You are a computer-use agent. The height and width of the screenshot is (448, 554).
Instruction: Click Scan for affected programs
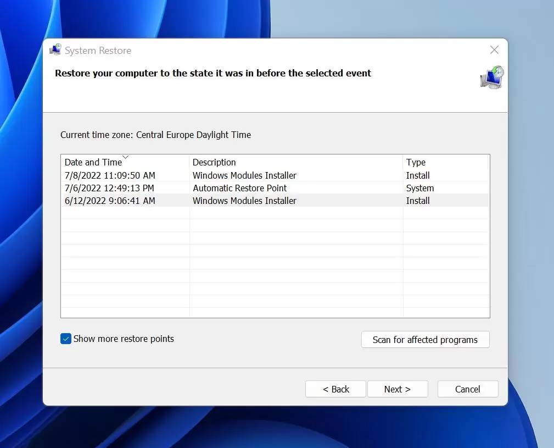pyautogui.click(x=425, y=340)
